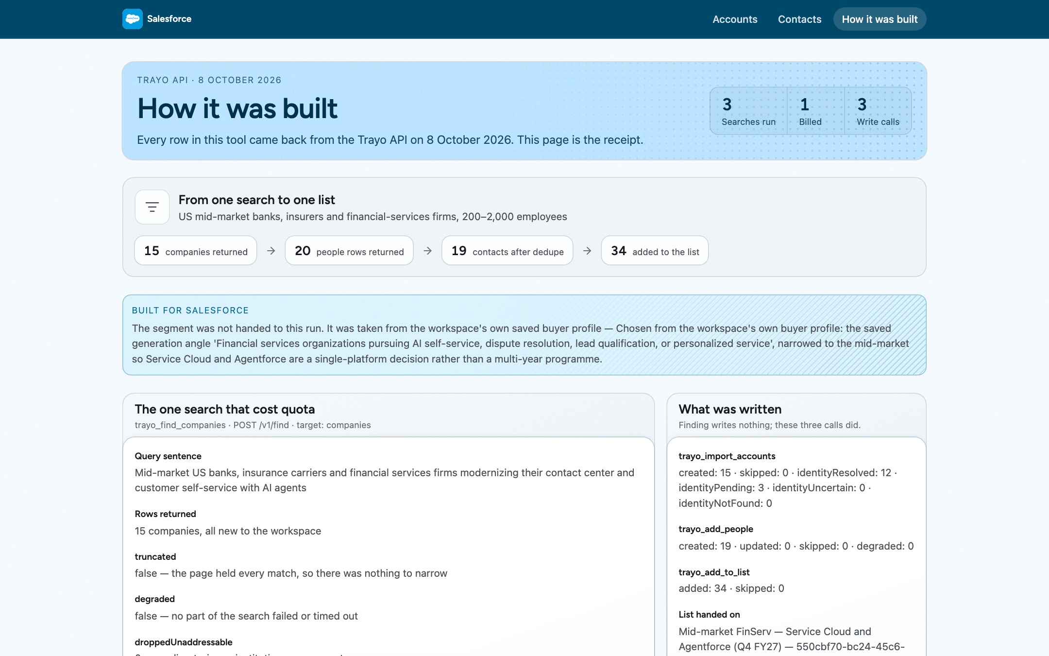
Task: Select the 15 companies returned chip
Action: 196,251
